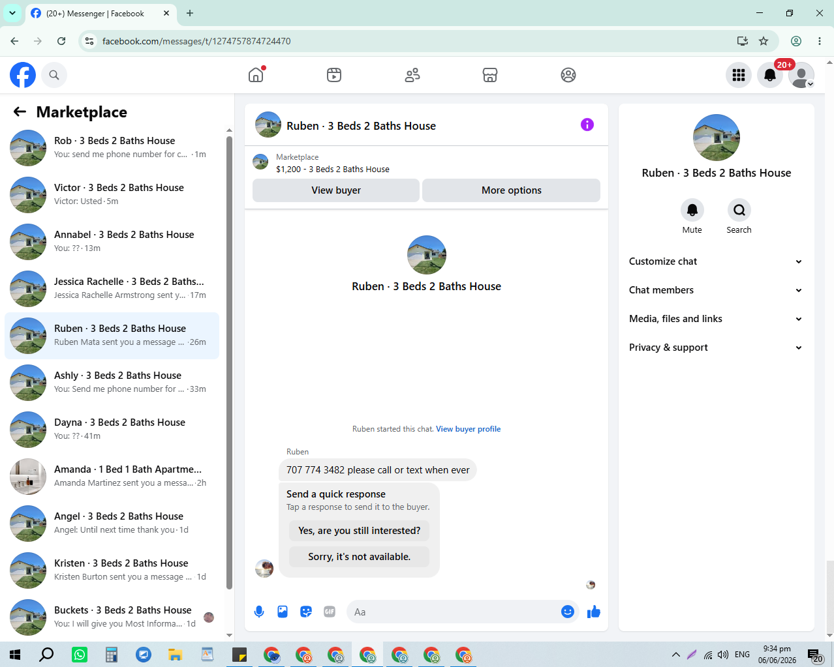Viewport: 834px width, 667px height.
Task: Send quick reply 'Sorry, it's not available.'
Action: (360, 557)
